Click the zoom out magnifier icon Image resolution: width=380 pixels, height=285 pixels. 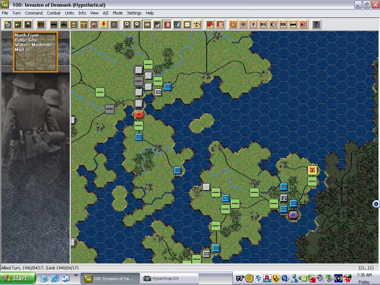tap(137, 24)
